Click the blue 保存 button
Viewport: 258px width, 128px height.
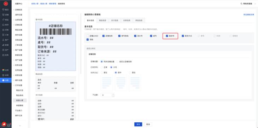tap(138, 124)
